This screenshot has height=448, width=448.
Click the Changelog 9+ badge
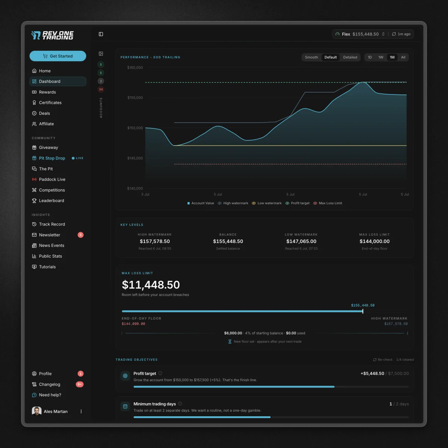[80, 385]
